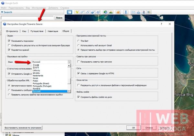194x136 pixels.
Task: Add a polygon from the toolbar
Action: [x=82, y=12]
